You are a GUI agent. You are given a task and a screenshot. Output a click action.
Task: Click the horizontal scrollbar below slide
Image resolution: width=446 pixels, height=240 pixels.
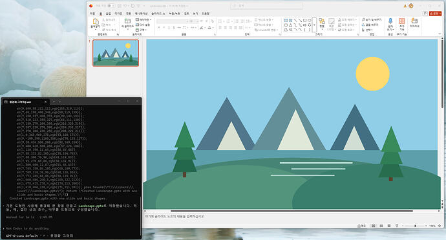point(292,211)
